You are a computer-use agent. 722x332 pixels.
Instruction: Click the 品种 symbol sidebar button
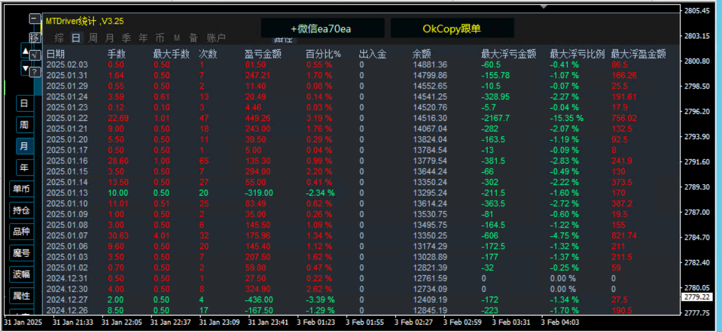pos(21,232)
